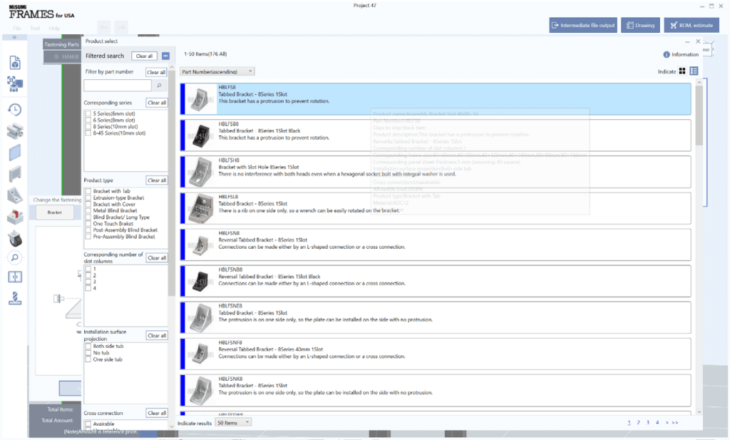The image size is (730, 440).
Task: Select the bracket fastening parts icon
Action: pyautogui.click(x=15, y=195)
